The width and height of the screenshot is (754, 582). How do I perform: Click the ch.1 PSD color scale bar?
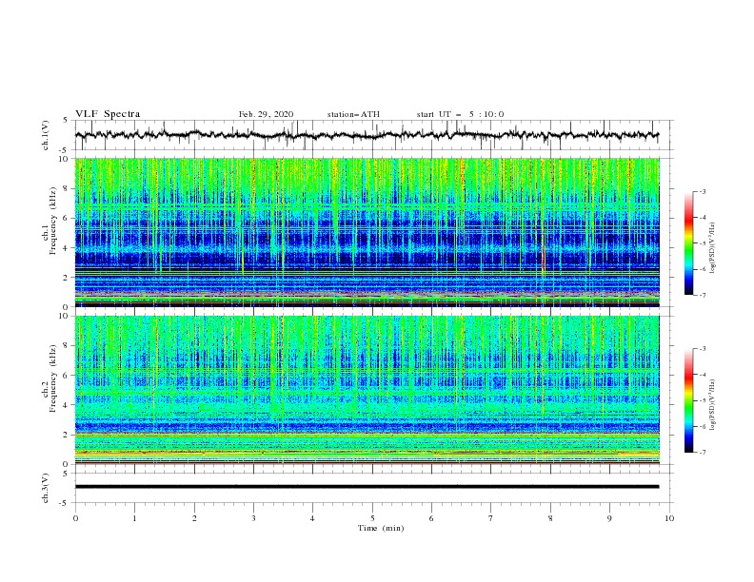(688, 243)
